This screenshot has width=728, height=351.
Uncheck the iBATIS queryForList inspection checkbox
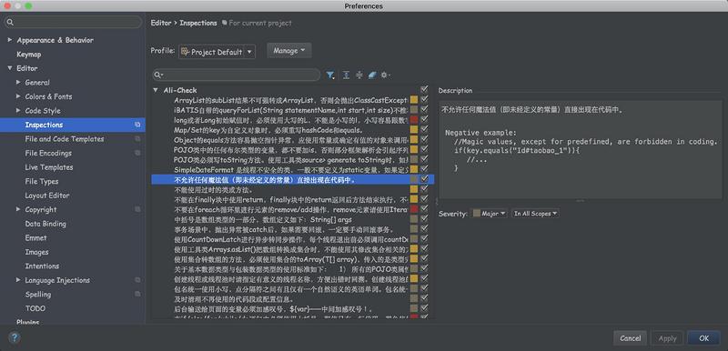point(424,110)
